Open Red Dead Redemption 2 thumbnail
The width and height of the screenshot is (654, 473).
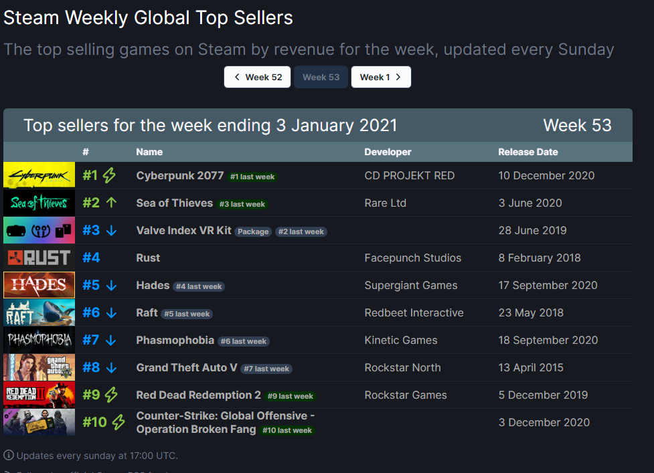tap(39, 395)
